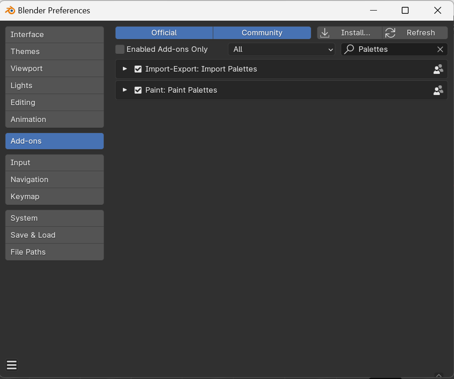This screenshot has width=454, height=379.
Task: Expand the Paint: Paint Palettes entry
Action: point(125,90)
